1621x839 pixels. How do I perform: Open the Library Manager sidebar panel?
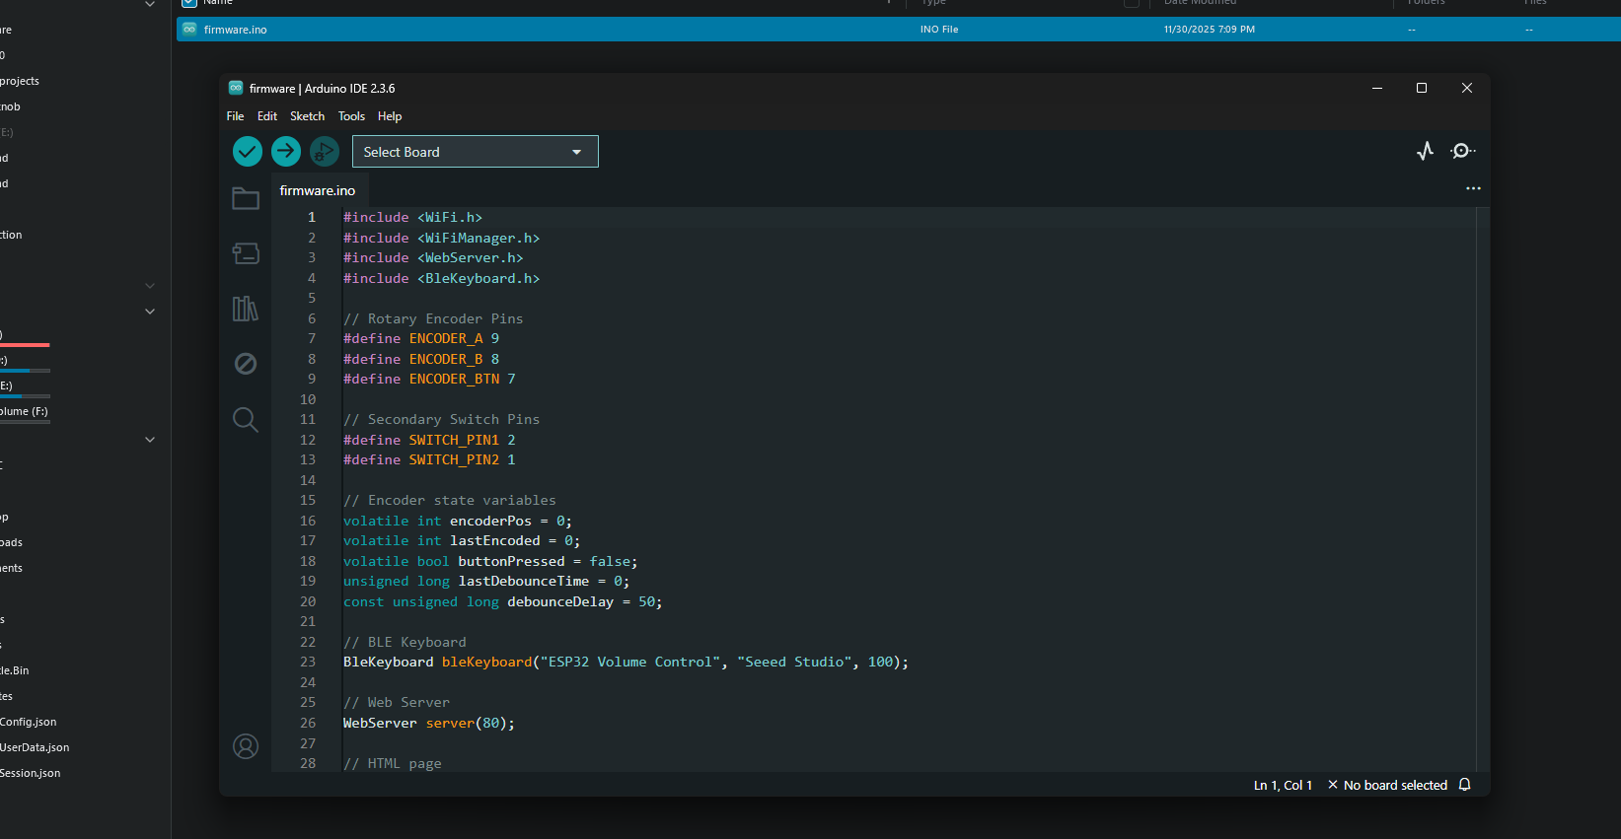click(x=246, y=309)
